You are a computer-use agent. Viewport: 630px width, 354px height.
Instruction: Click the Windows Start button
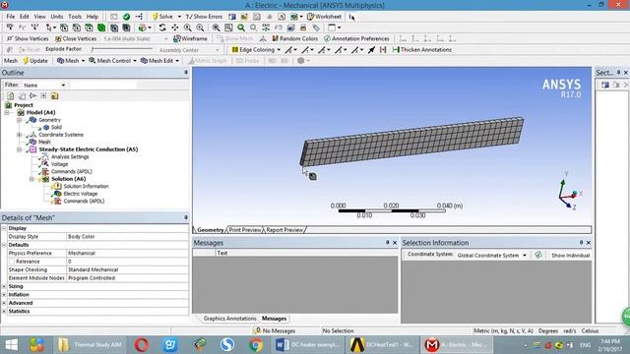point(11,345)
